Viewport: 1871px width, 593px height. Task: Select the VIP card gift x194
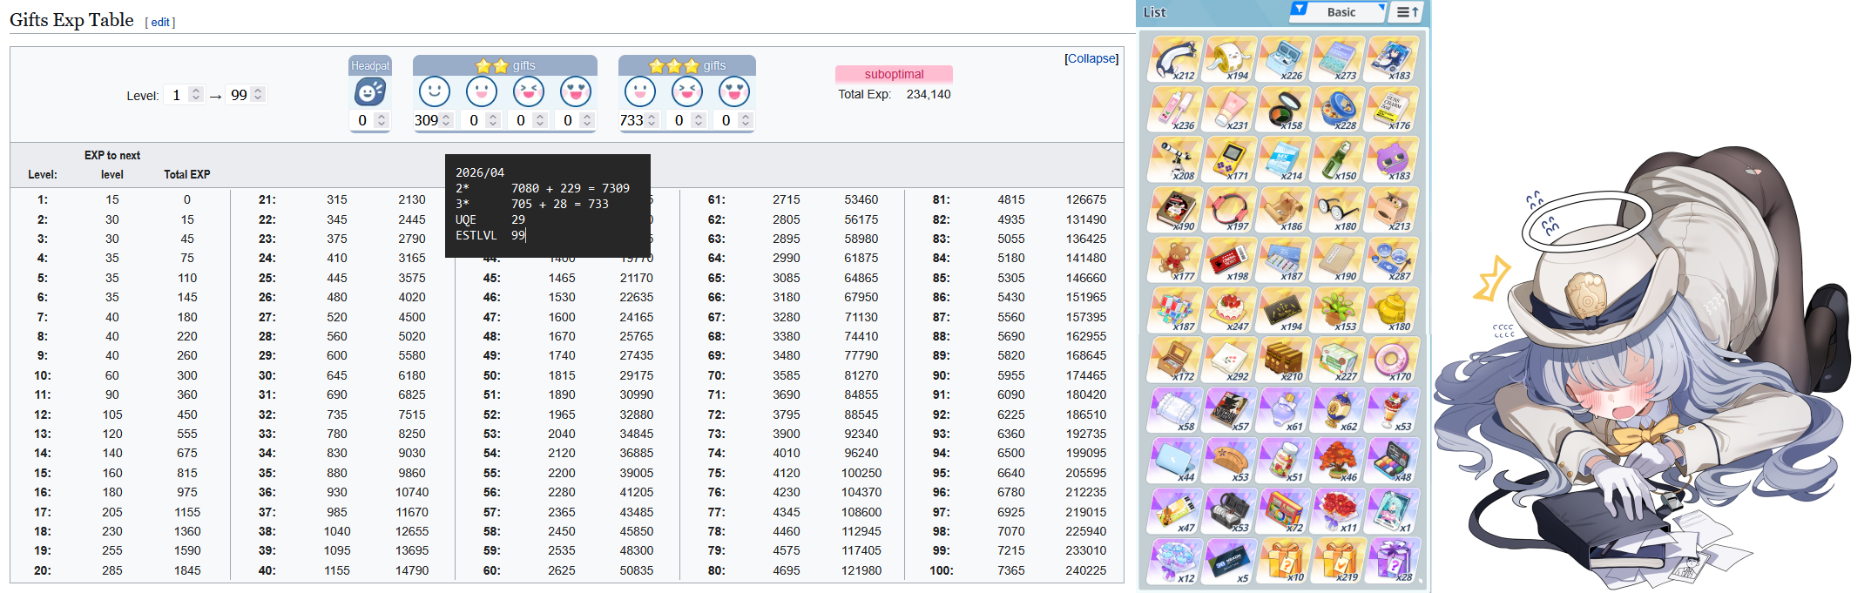pos(1284,311)
